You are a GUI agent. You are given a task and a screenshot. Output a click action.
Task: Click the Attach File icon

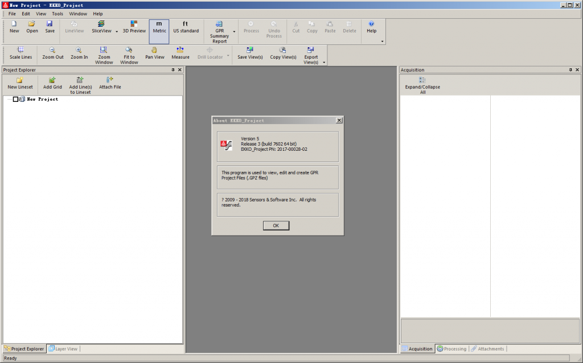(110, 83)
